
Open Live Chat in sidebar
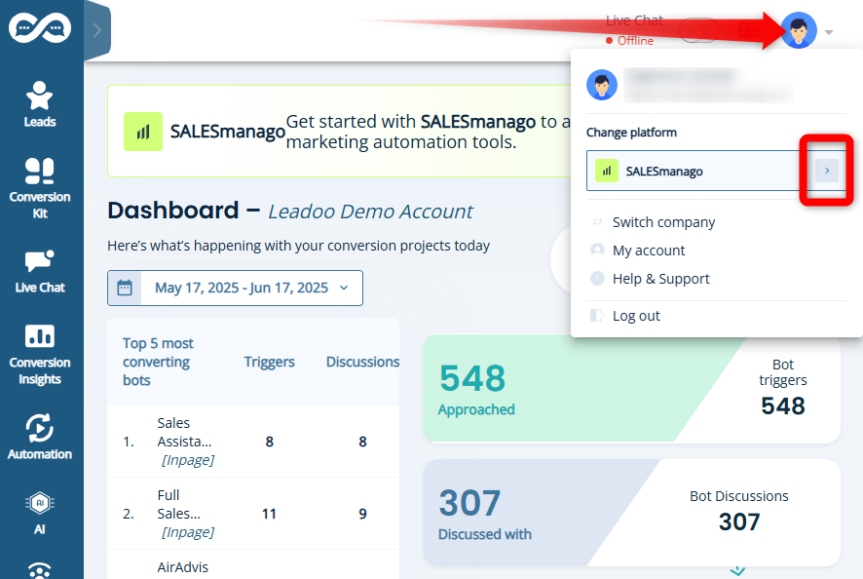[x=40, y=272]
